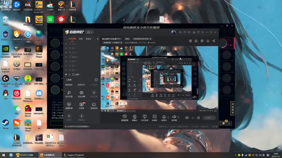
Task: Open the hamburger menu in title bar
Action: point(202,32)
